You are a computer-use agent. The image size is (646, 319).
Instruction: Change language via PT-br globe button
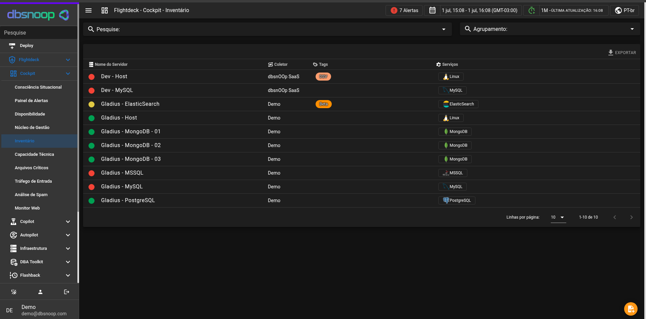coord(624,10)
